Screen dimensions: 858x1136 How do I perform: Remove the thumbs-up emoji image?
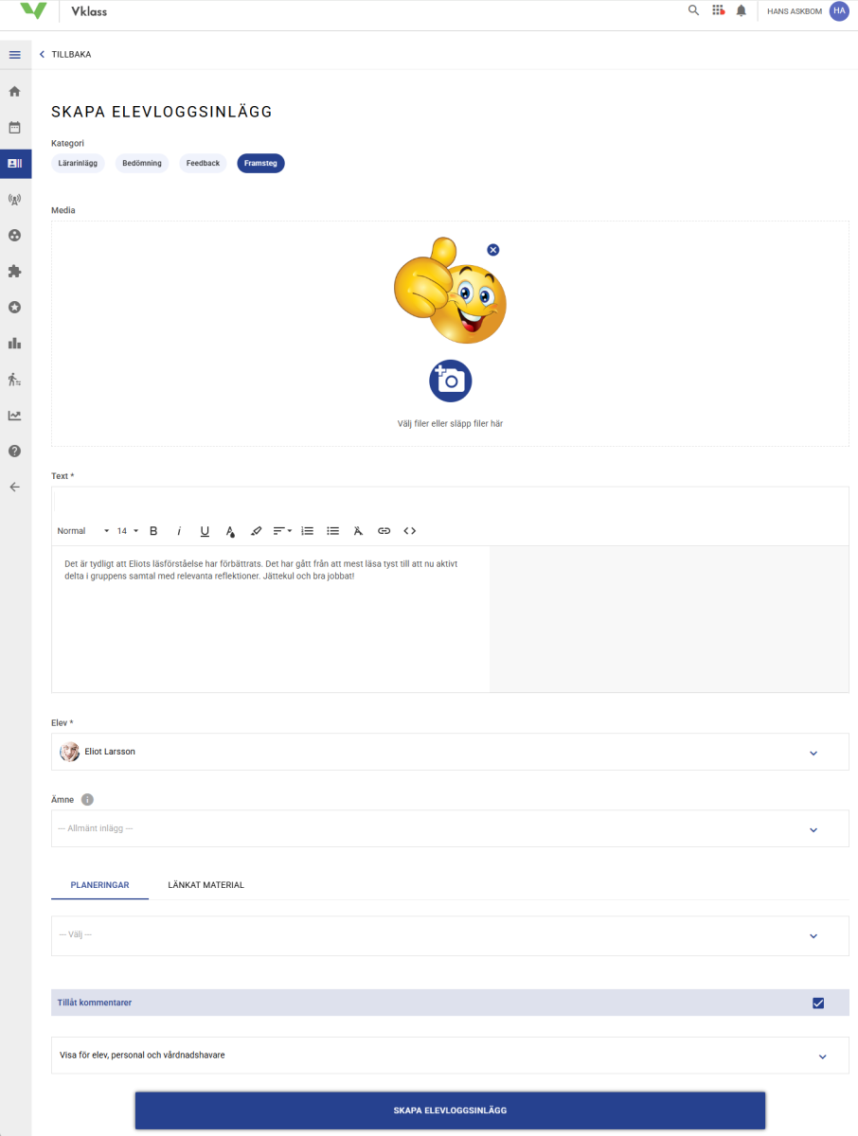click(x=493, y=250)
